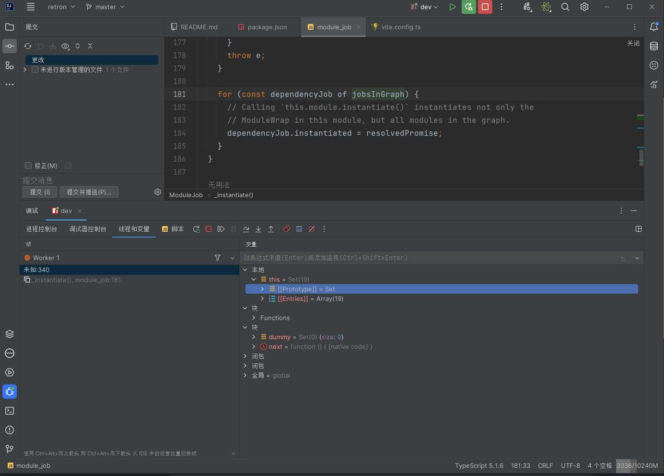The height and width of the screenshot is (476, 664).
Task: Expand the unversioned files node
Action: pyautogui.click(x=25, y=70)
